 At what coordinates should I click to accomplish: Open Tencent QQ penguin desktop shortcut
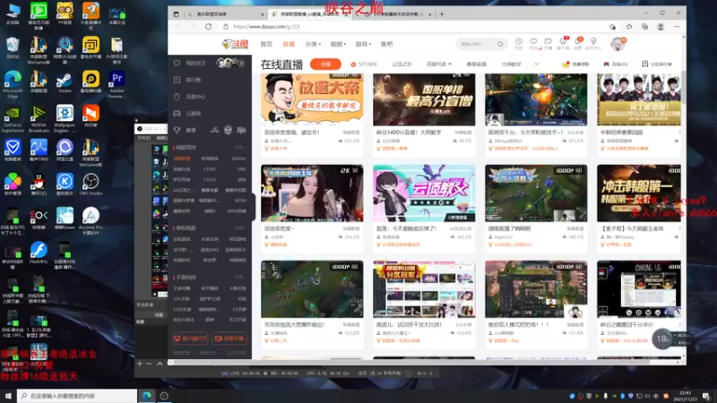(39, 184)
